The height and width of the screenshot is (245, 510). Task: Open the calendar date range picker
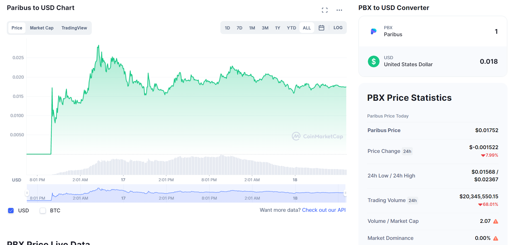tap(321, 28)
